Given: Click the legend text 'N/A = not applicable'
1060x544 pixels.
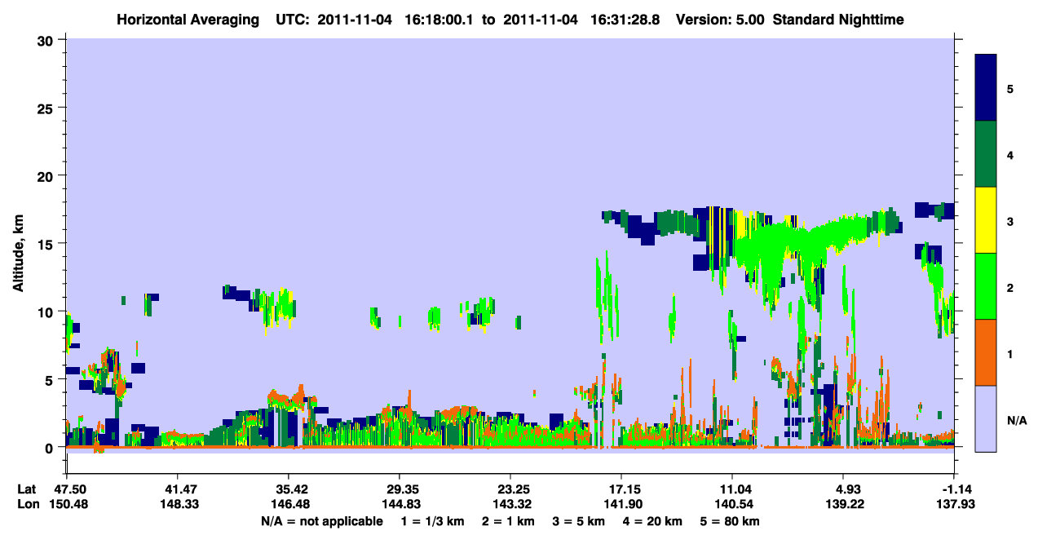Looking at the screenshot, I should click(322, 521).
